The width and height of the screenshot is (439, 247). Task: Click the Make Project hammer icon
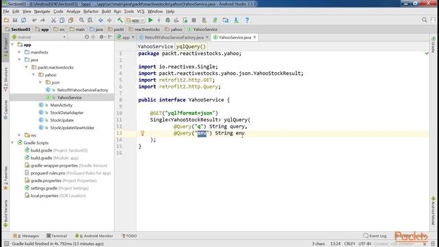[x=120, y=20]
